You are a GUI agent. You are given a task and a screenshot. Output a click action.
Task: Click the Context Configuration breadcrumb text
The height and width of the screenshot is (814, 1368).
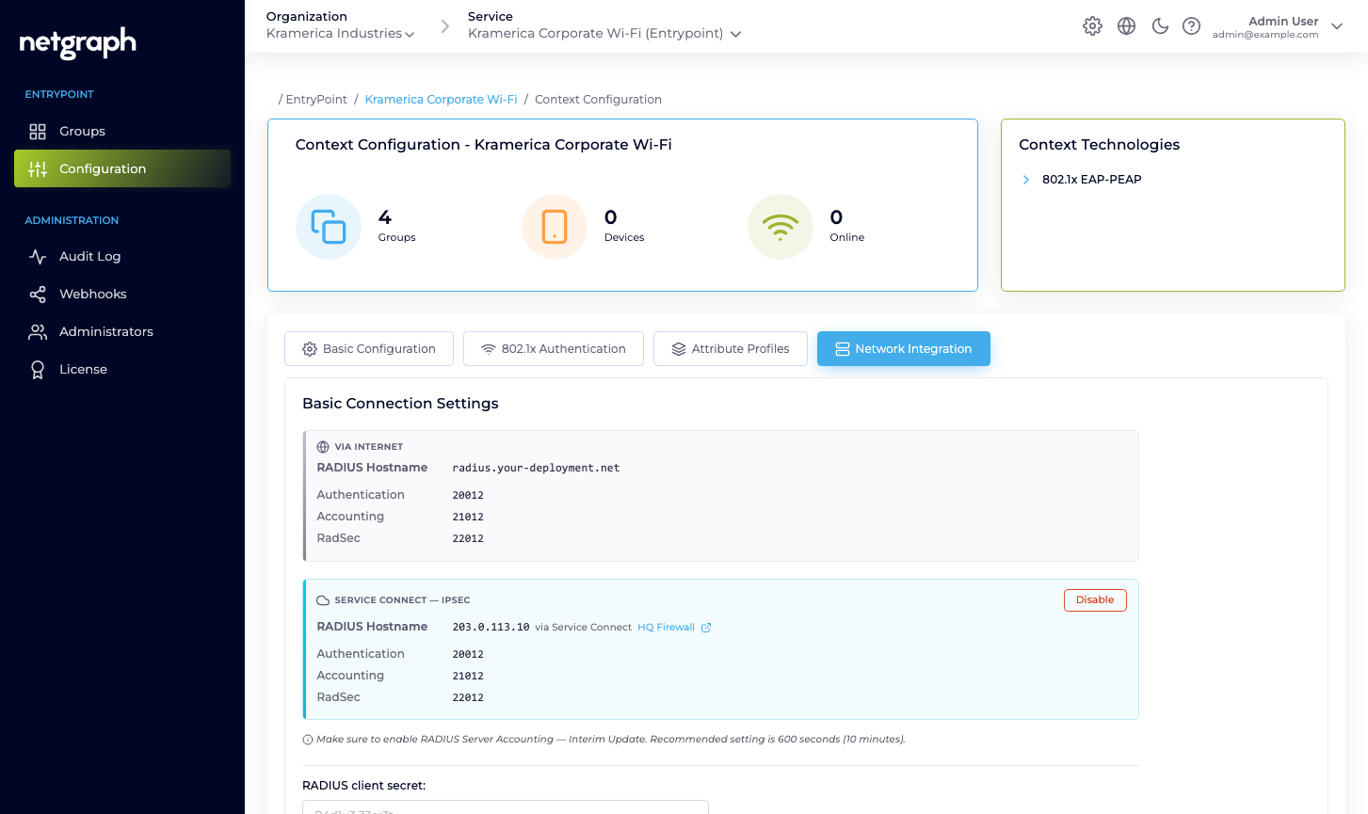598,100
